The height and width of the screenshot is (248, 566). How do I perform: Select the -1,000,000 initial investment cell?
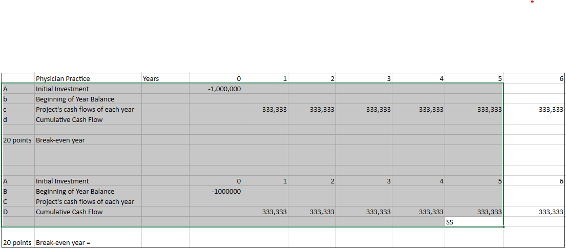point(216,89)
